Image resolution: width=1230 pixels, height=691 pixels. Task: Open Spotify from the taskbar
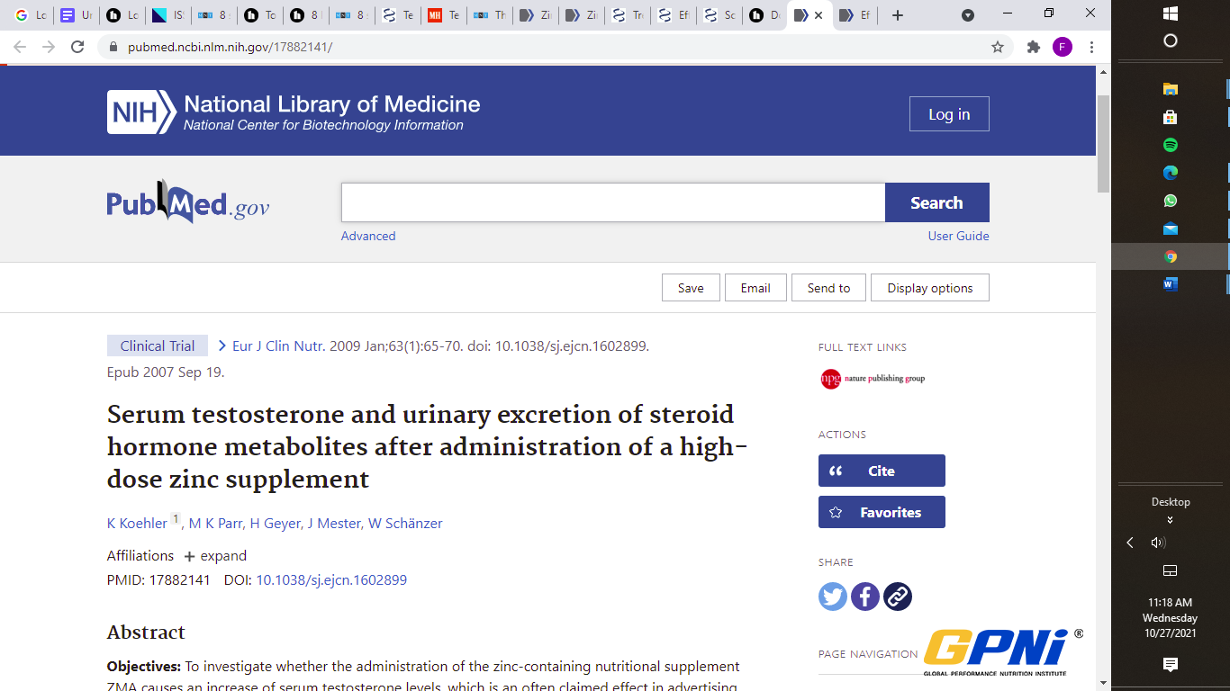[1171, 145]
